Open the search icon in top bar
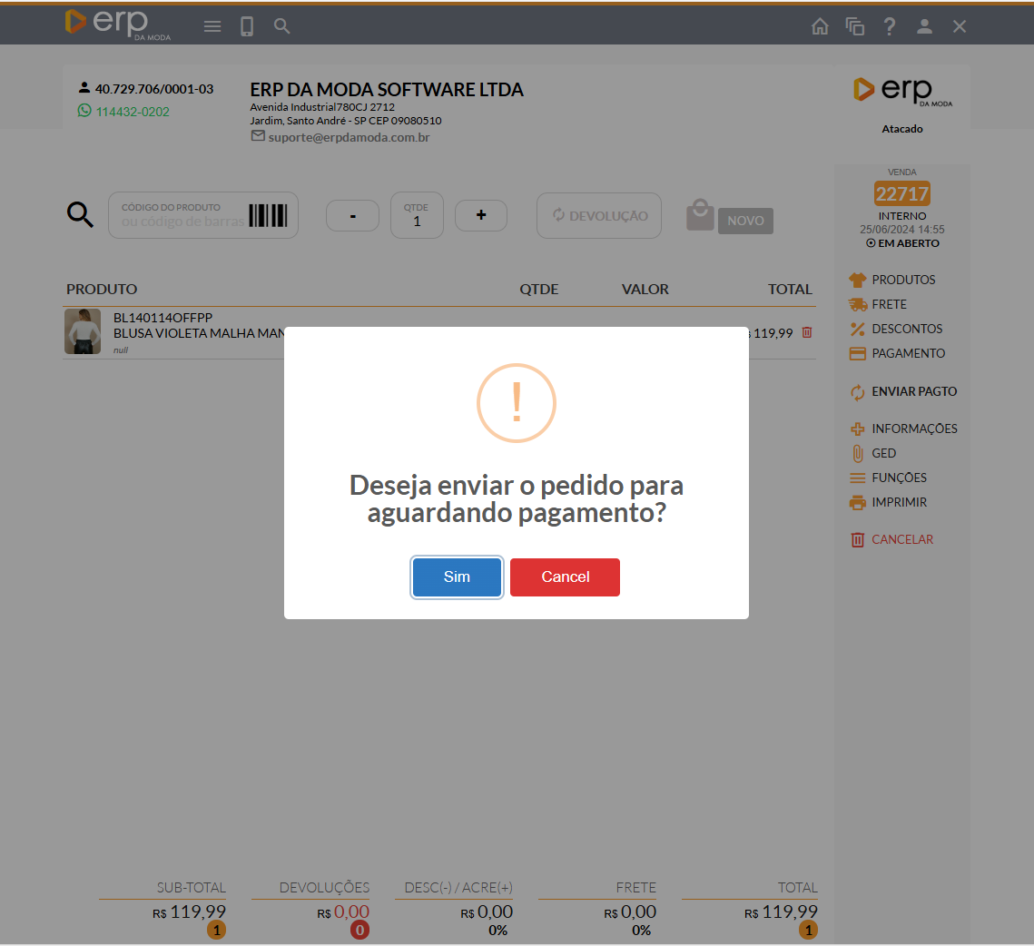Screen dimensions: 1034x946 click(282, 26)
